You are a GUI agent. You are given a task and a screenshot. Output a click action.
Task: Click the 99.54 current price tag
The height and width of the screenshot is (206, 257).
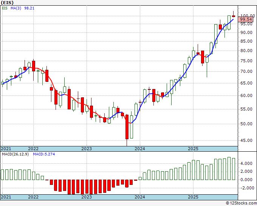(x=246, y=20)
